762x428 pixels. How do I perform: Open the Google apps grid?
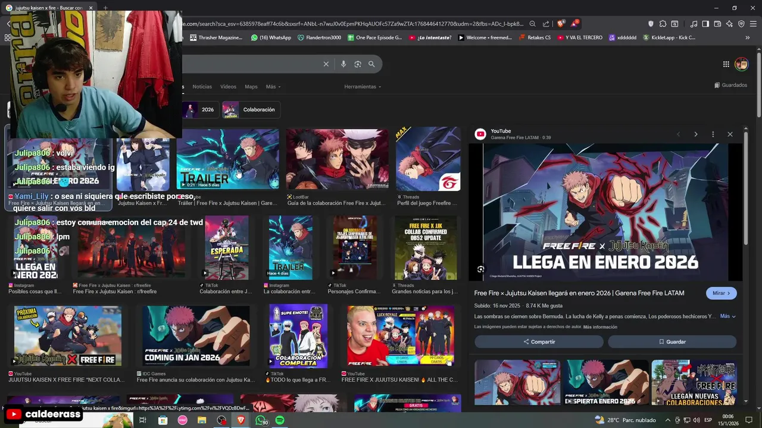coord(726,64)
